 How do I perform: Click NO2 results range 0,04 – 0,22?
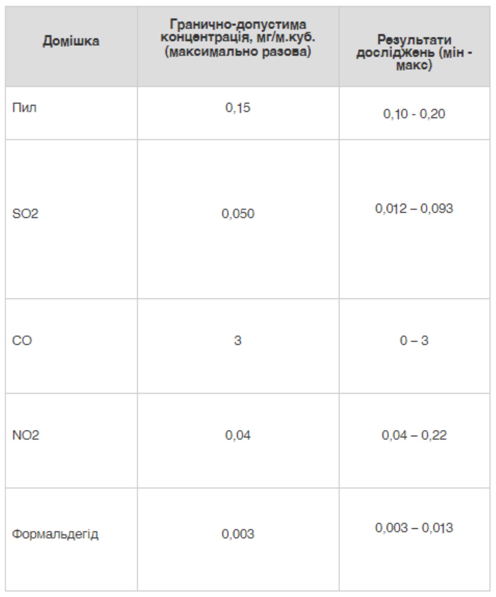414,435
